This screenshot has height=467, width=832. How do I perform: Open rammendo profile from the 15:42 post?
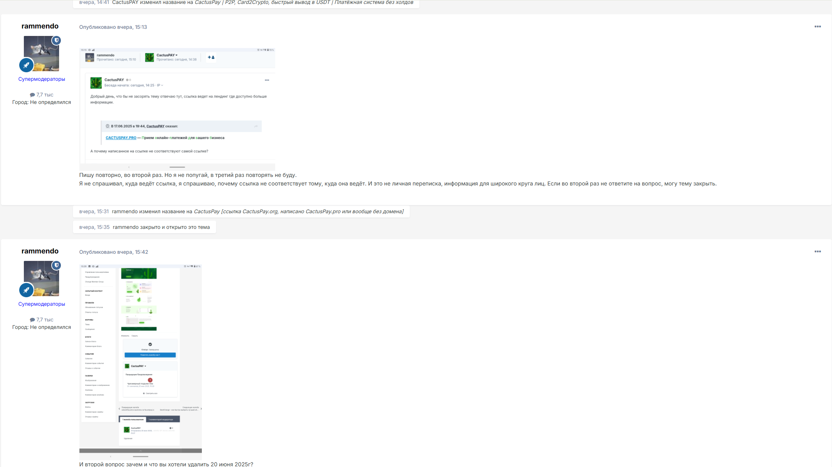[40, 251]
